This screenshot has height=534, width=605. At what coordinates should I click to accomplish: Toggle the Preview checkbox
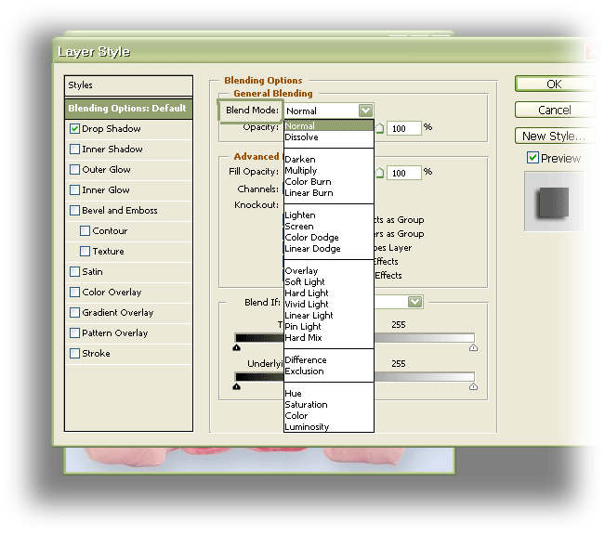pos(533,158)
